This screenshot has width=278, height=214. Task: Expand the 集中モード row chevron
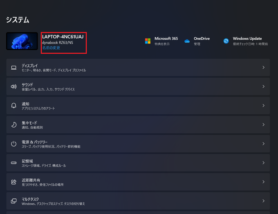tap(263, 125)
